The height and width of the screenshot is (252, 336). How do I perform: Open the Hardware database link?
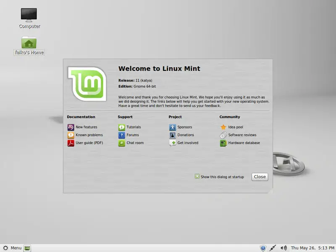click(244, 143)
